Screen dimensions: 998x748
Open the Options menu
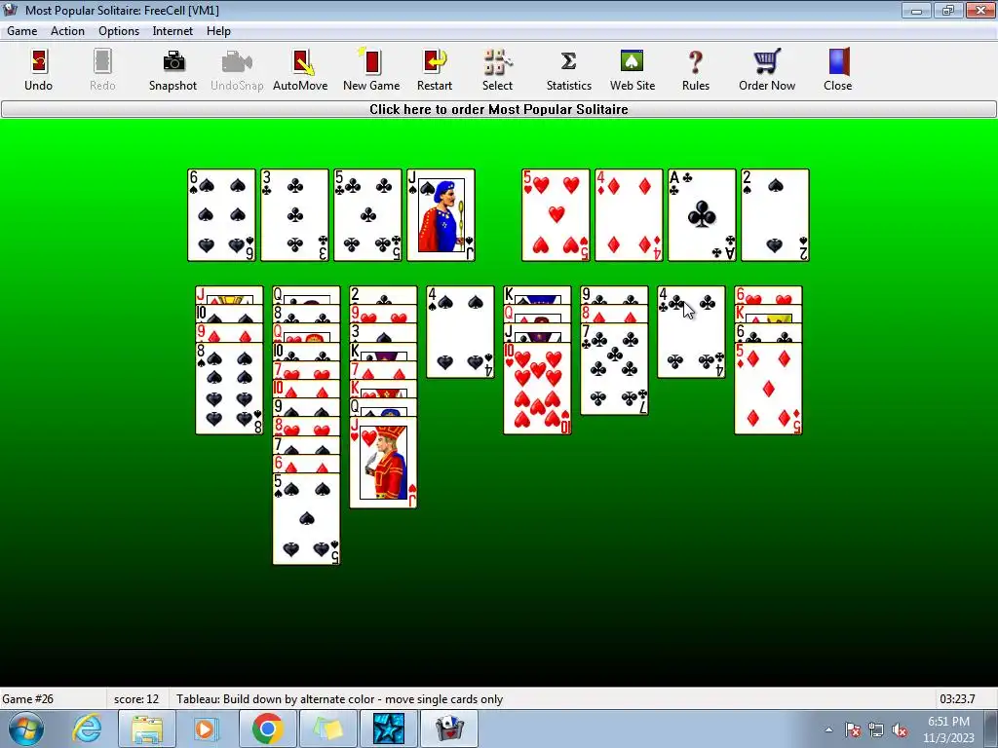(118, 31)
